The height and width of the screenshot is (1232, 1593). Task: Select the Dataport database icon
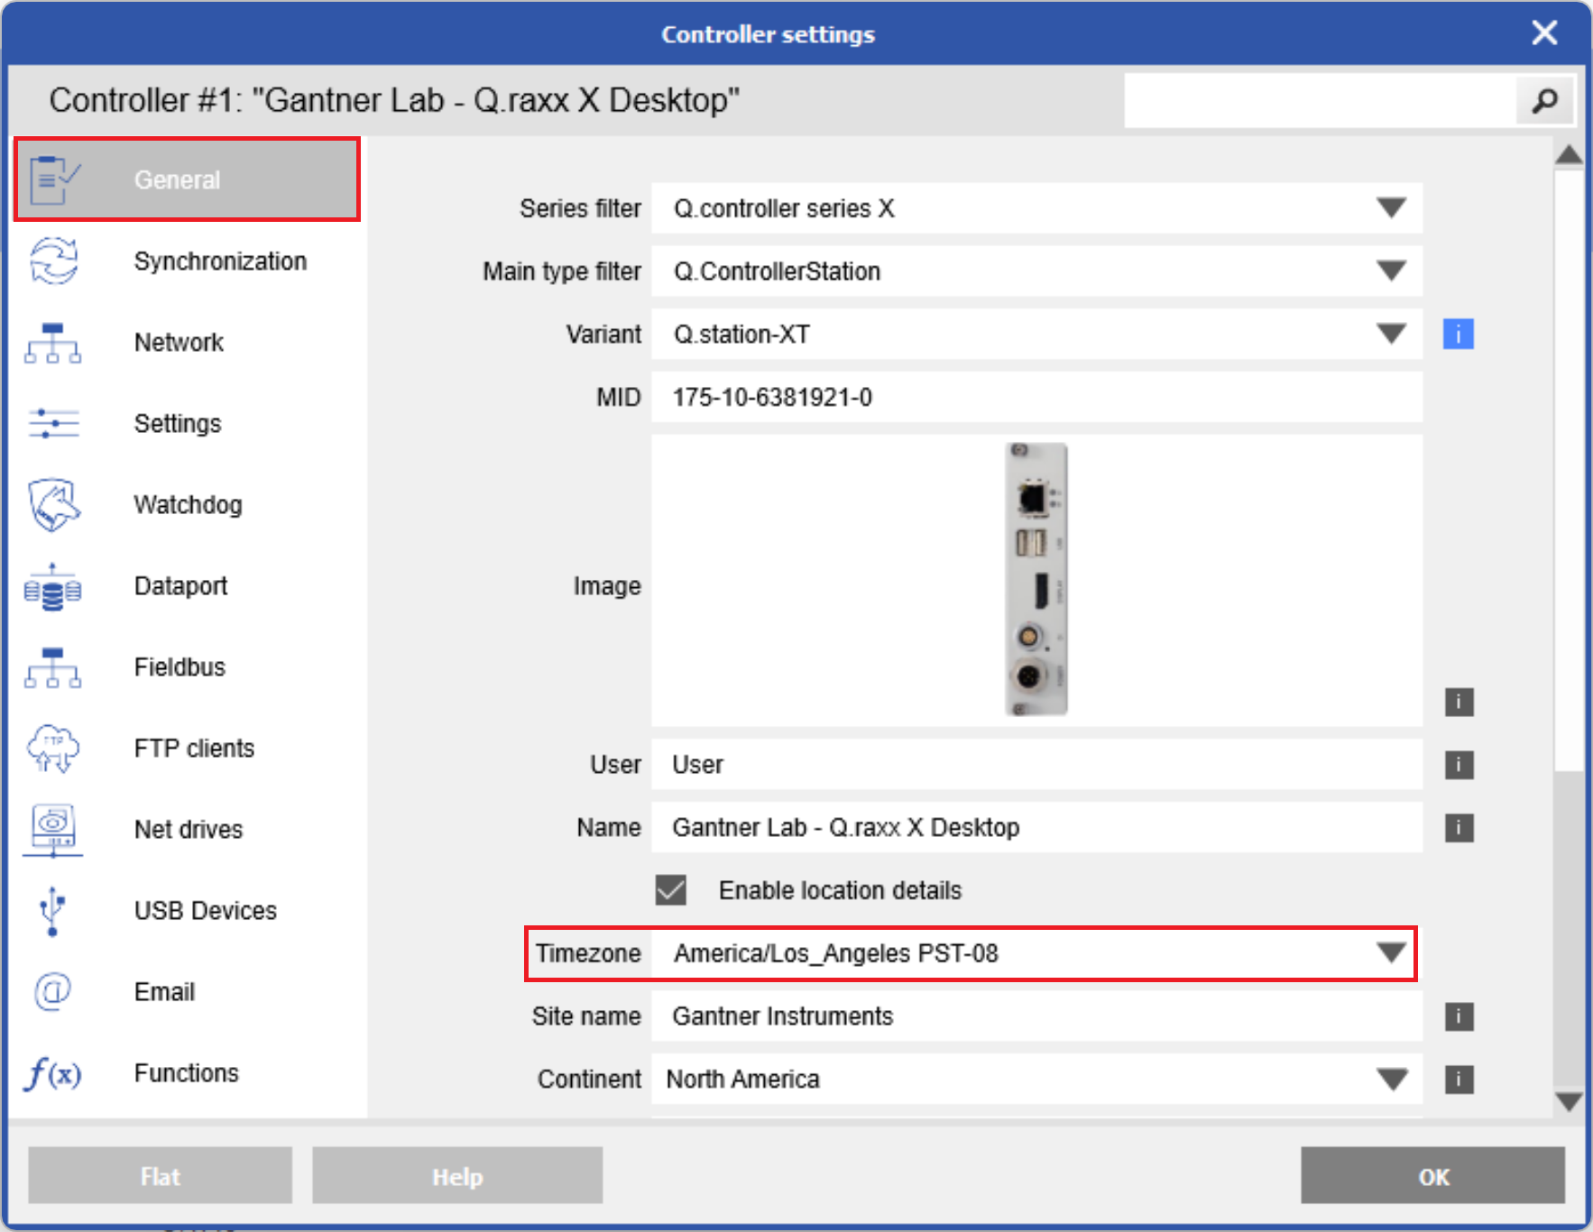(x=52, y=587)
